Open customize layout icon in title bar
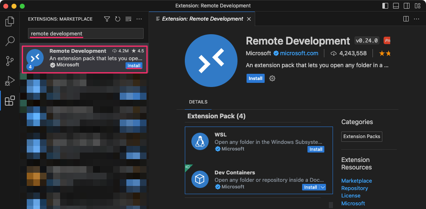 (x=417, y=6)
